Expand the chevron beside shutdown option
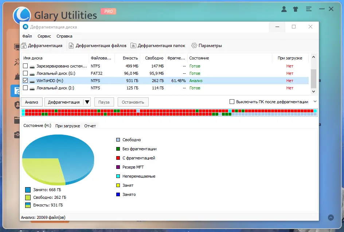Viewport: 344px width, 232px height. [x=315, y=101]
